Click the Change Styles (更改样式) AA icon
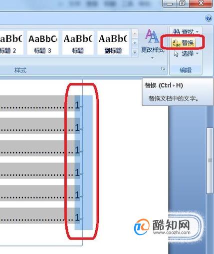 pyautogui.click(x=152, y=36)
